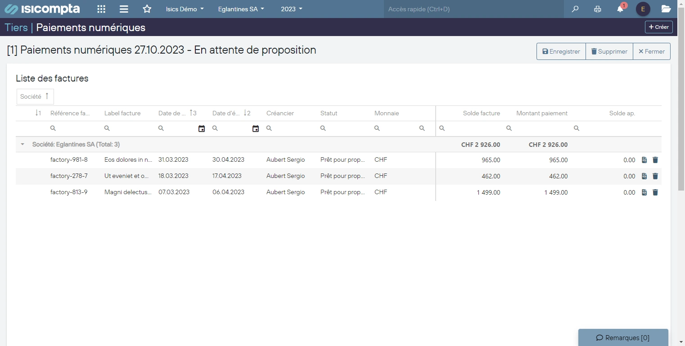The height and width of the screenshot is (346, 685).
Task: Open the user avatar E menu
Action: pos(643,9)
